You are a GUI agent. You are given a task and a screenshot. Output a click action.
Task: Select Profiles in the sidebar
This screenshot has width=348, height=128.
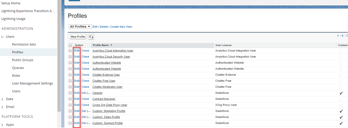[18, 52]
